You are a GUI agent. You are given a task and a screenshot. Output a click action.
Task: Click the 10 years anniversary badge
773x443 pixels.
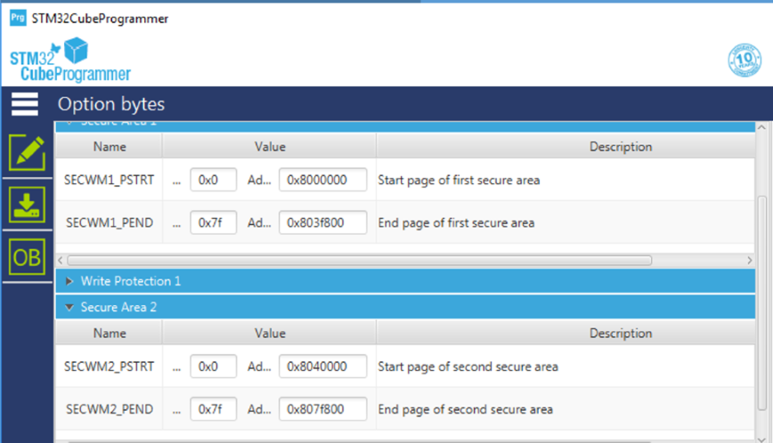click(745, 60)
